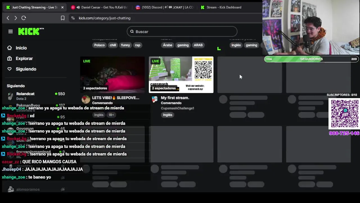The width and height of the screenshot is (360, 203).
Task: Select the funny tag
Action: (x=125, y=45)
